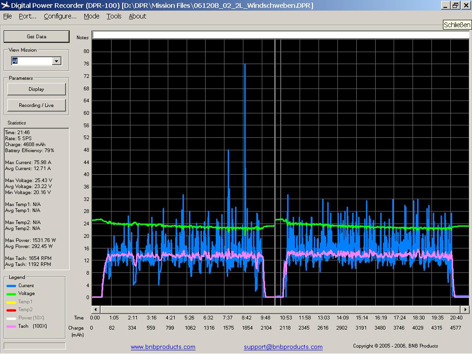Click the 'Avg Current: 12.71 A' statistic
Viewport: 472px width, 354px height.
click(28, 168)
